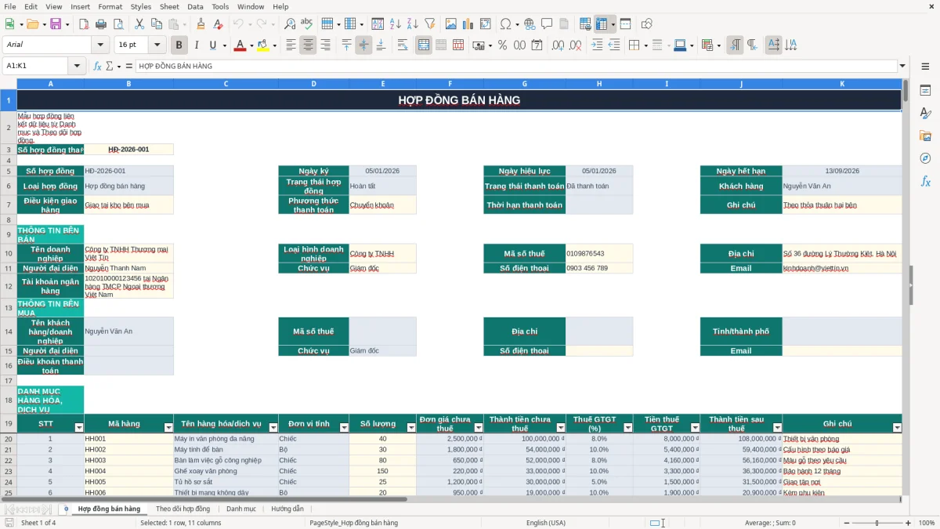The image size is (940, 529).
Task: Click the zoom in plus button
Action: point(908,523)
